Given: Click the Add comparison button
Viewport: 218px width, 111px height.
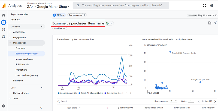Looking at the screenshot, I should 77,15.
